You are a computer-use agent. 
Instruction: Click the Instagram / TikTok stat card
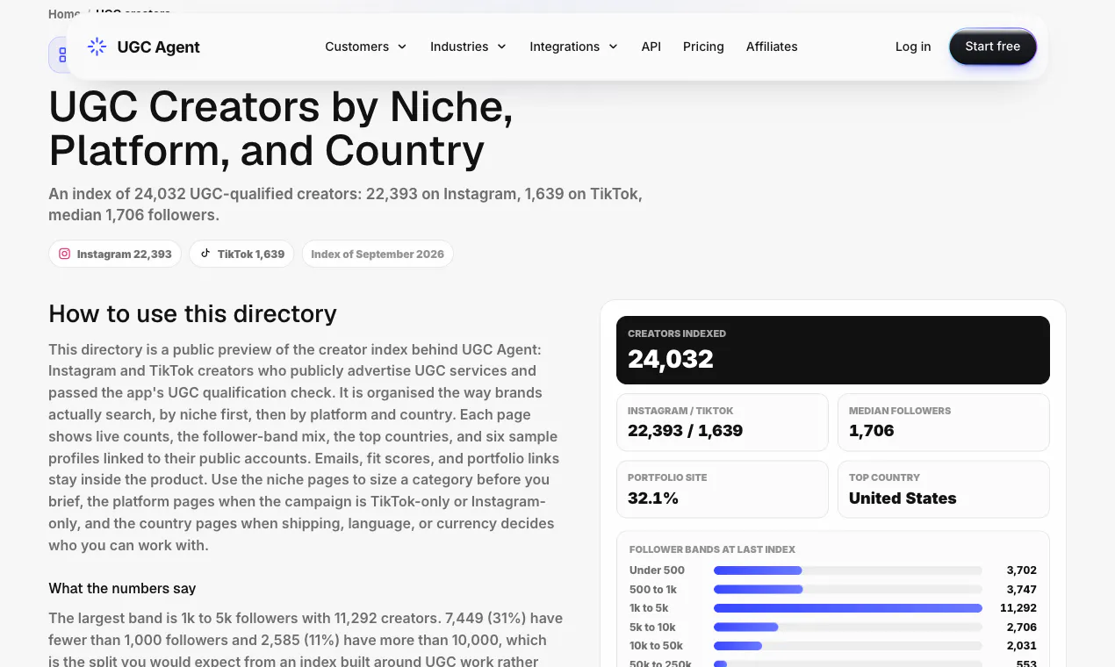[723, 422]
